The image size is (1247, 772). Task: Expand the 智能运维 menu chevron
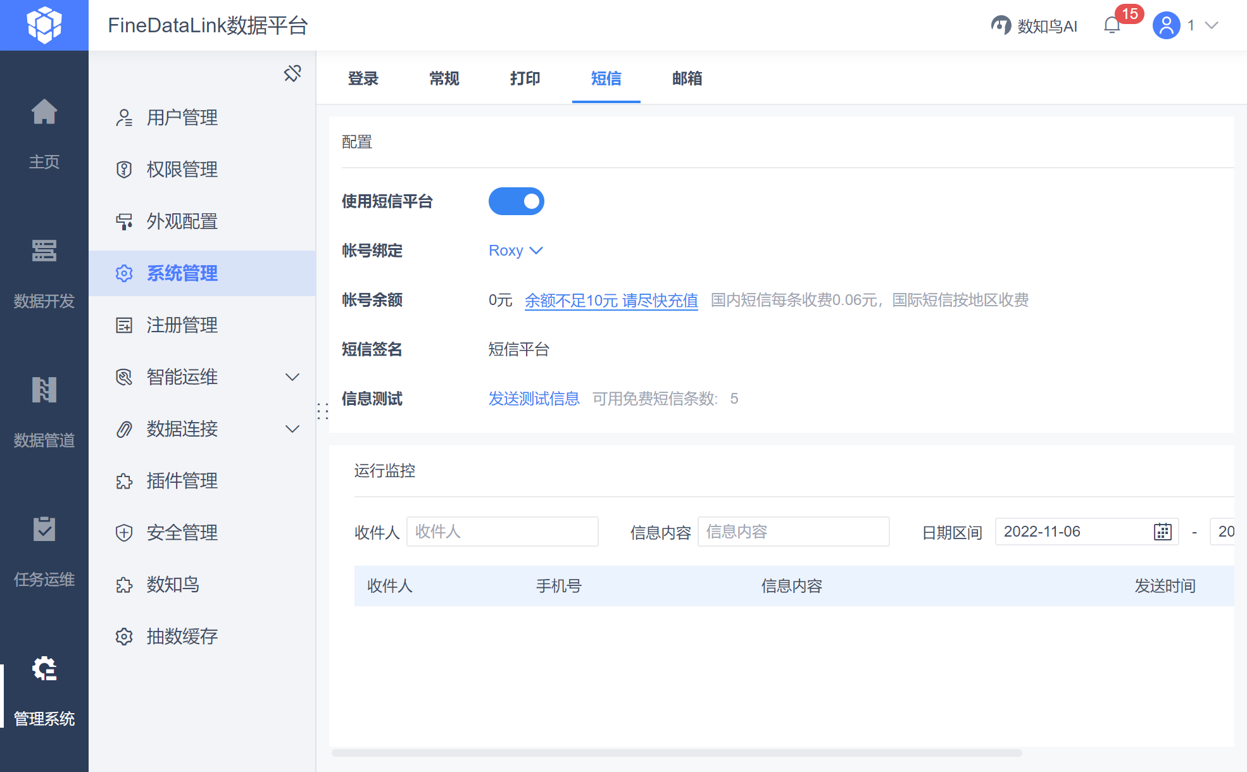point(292,377)
